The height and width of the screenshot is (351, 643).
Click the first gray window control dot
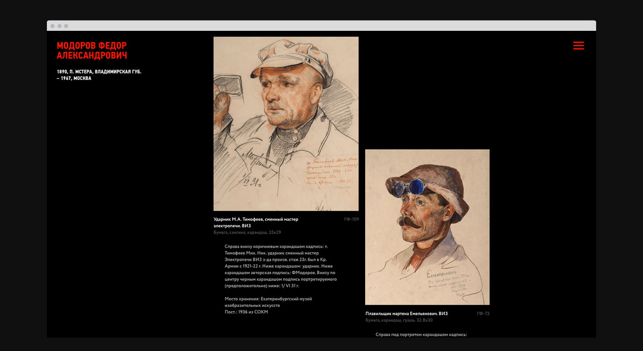click(53, 26)
